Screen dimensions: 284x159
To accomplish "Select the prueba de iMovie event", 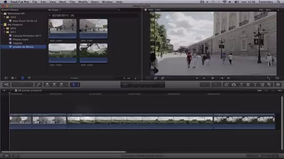I will [23, 47].
